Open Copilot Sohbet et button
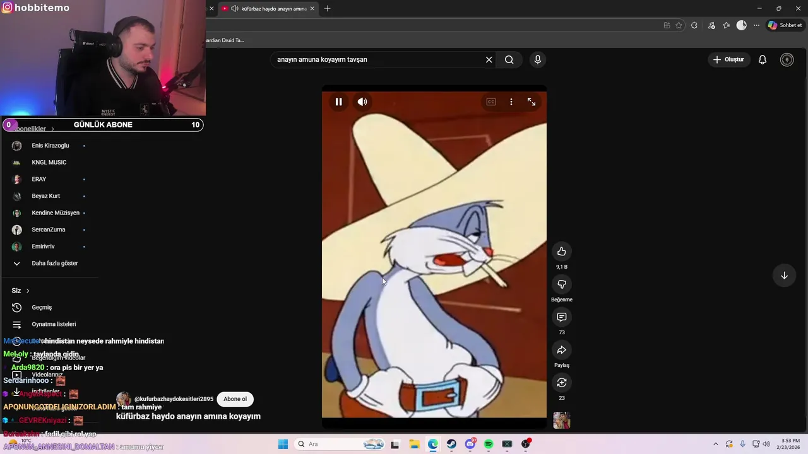Screen dimensions: 808x454 (x=785, y=25)
